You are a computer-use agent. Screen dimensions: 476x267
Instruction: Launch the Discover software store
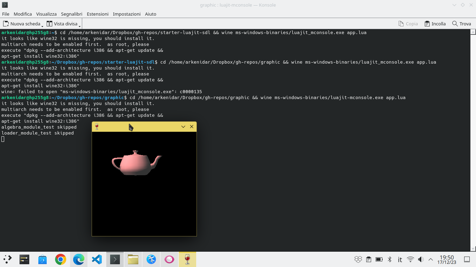pos(43,259)
